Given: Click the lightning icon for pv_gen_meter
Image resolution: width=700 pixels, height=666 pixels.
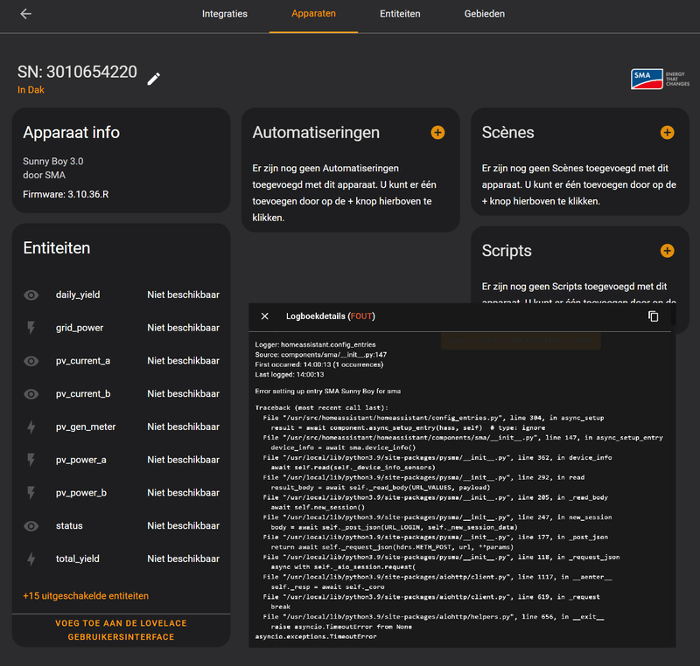Looking at the screenshot, I should [x=31, y=427].
